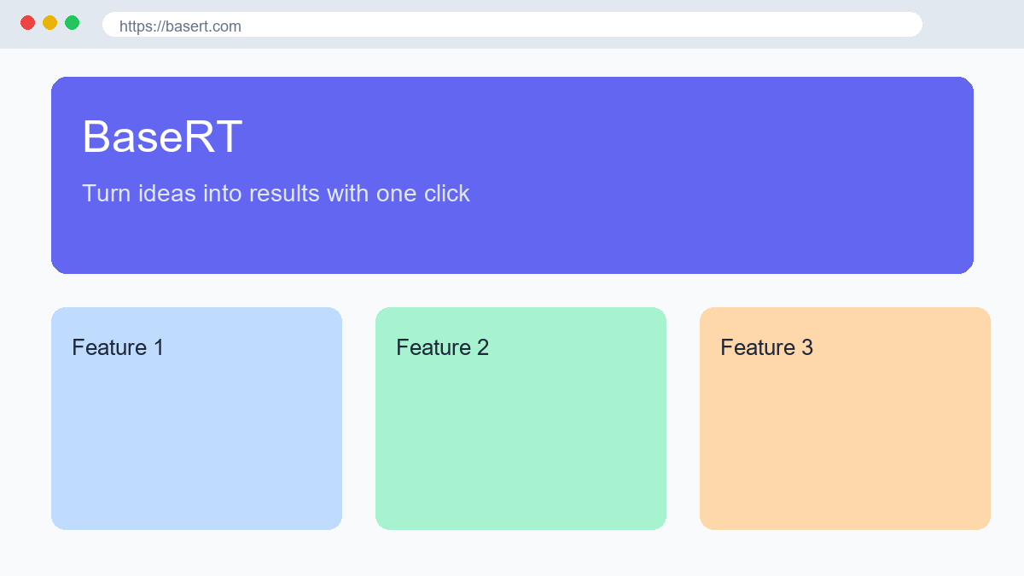Click the 'Feature 2' label text

pyautogui.click(x=442, y=347)
